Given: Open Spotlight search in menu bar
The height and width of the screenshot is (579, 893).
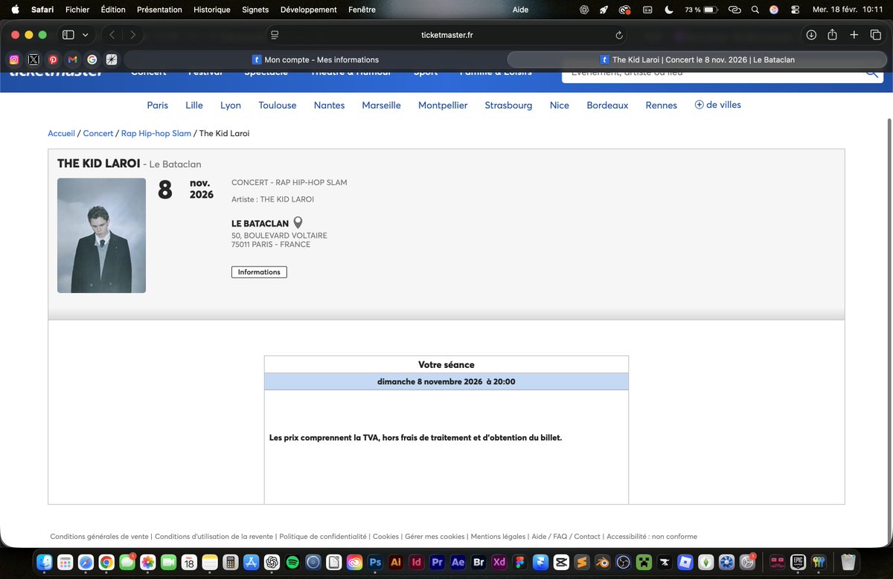Looking at the screenshot, I should point(755,10).
